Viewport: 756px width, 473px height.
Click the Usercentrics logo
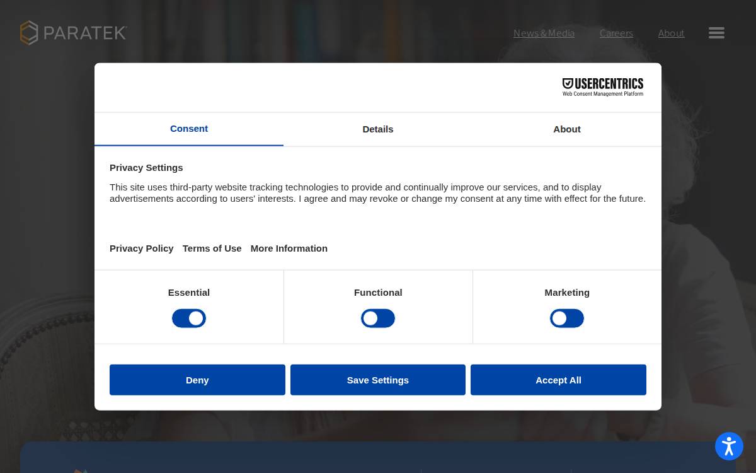[x=603, y=87]
